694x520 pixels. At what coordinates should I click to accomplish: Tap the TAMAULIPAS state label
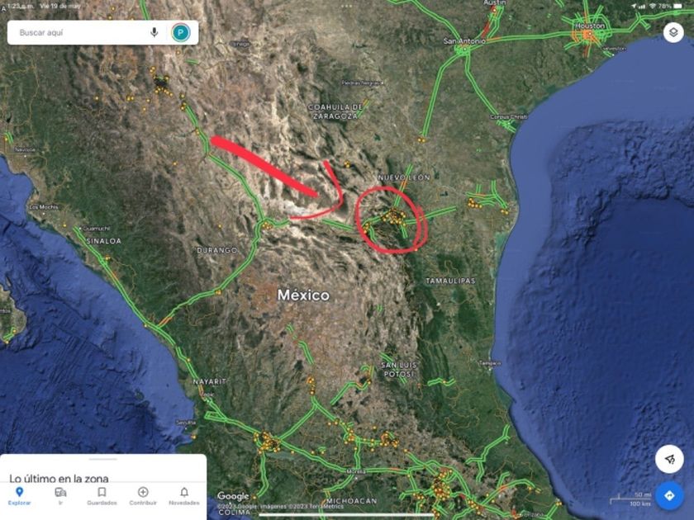pos(450,281)
